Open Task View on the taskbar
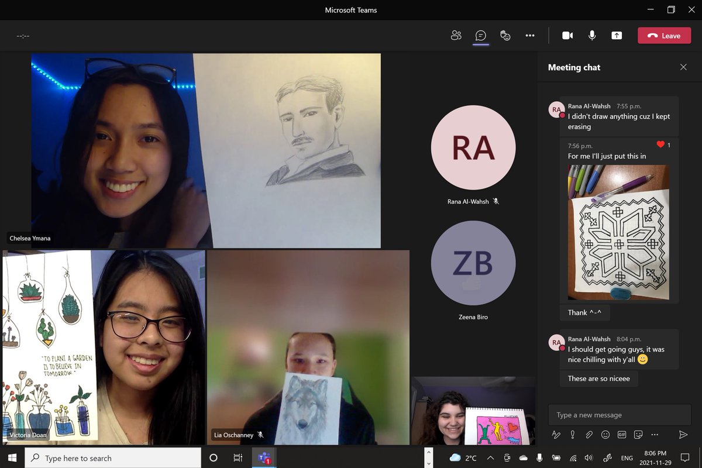702x468 pixels. (x=238, y=458)
